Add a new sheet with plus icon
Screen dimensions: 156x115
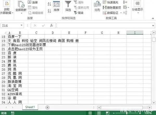click(x=47, y=107)
